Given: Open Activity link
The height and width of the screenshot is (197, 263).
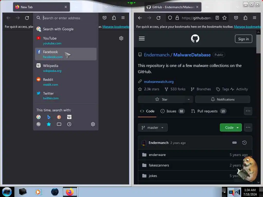Looking at the screenshot, I should click(x=239, y=89).
